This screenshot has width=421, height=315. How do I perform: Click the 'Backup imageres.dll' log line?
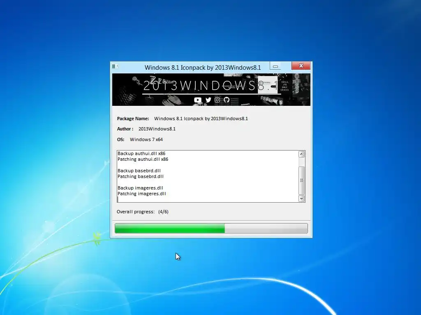click(140, 188)
